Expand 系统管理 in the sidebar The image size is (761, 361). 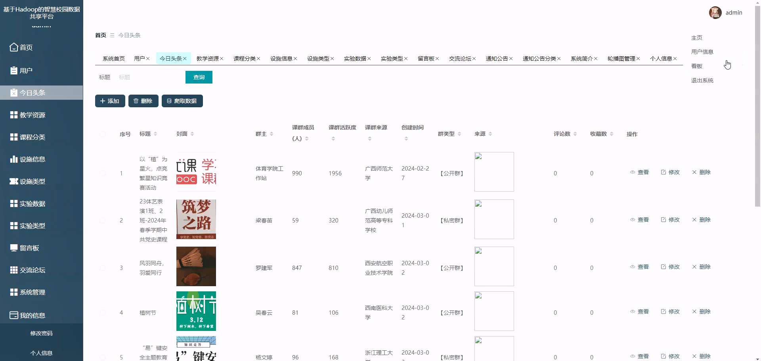point(41,292)
